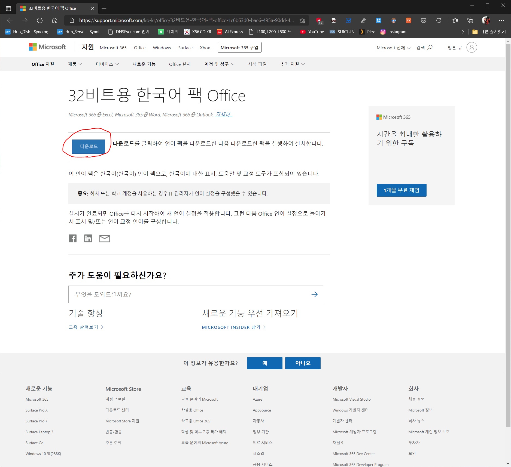Show more bookmarks chevron

pyautogui.click(x=463, y=32)
